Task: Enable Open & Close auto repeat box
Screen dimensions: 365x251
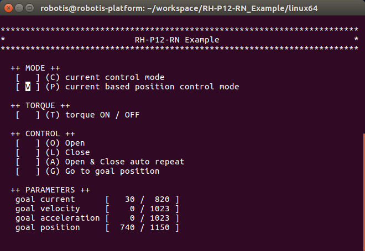Action: [x=28, y=162]
